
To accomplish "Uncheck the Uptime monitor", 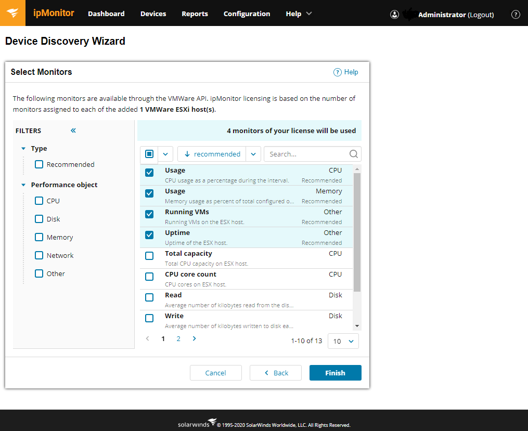I will click(149, 235).
